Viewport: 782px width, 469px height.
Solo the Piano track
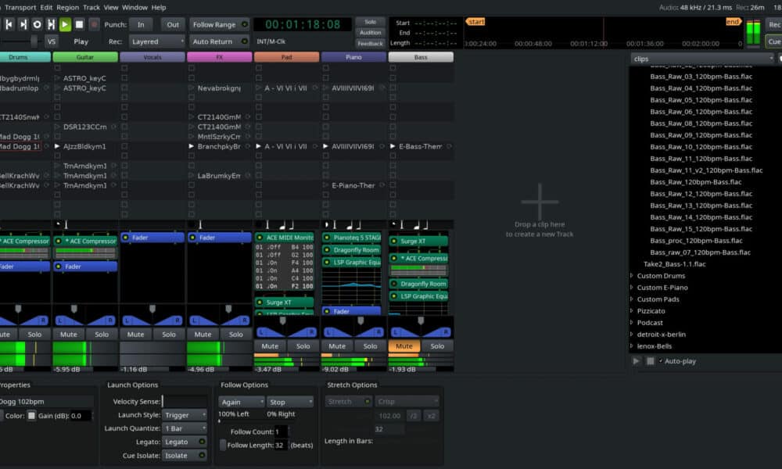[370, 346]
